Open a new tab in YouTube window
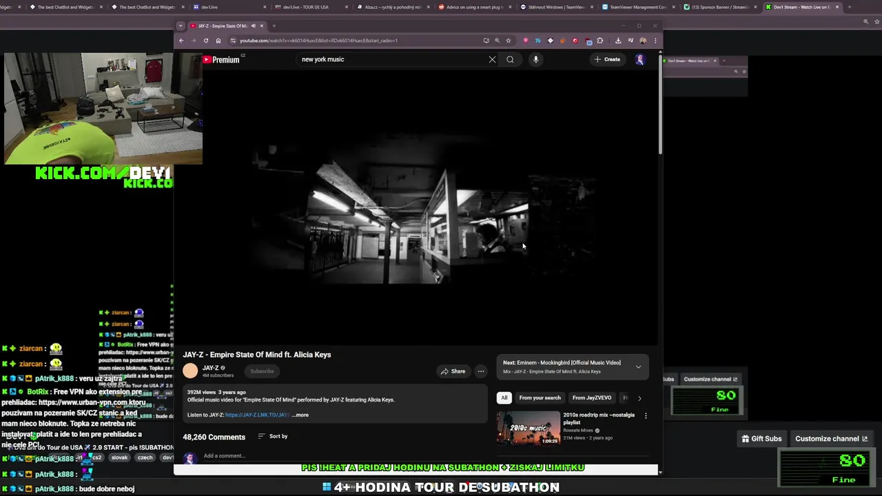Image resolution: width=882 pixels, height=496 pixels. coord(274,26)
